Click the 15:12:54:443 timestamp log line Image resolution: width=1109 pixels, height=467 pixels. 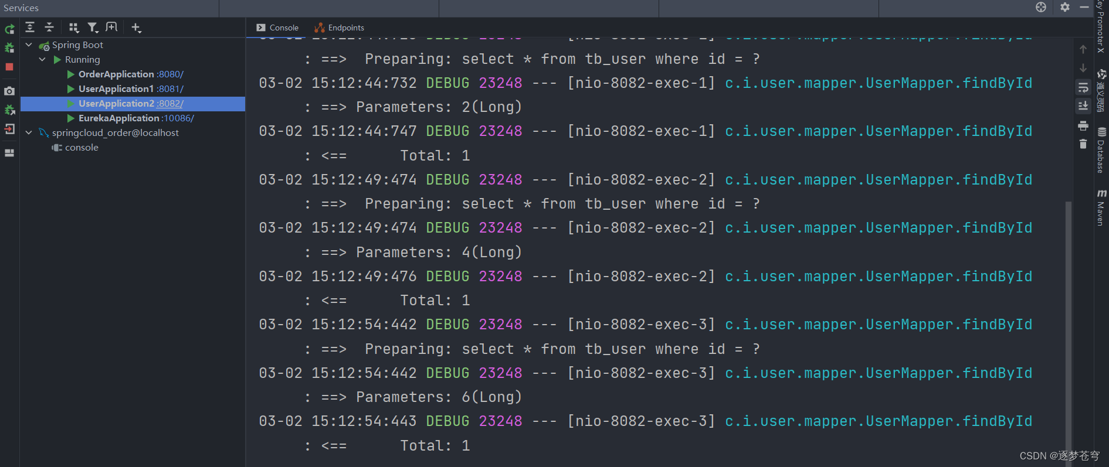pos(645,421)
